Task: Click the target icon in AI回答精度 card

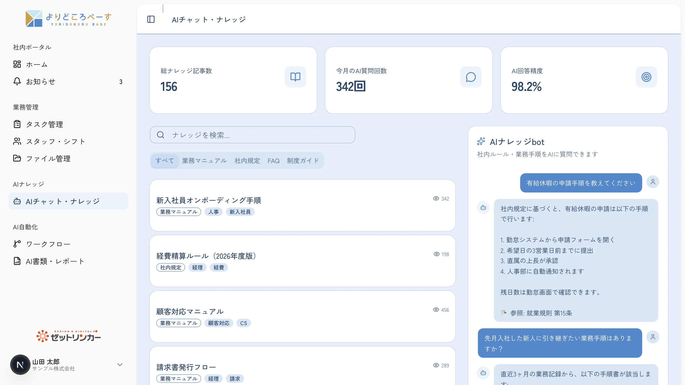Action: [x=646, y=77]
